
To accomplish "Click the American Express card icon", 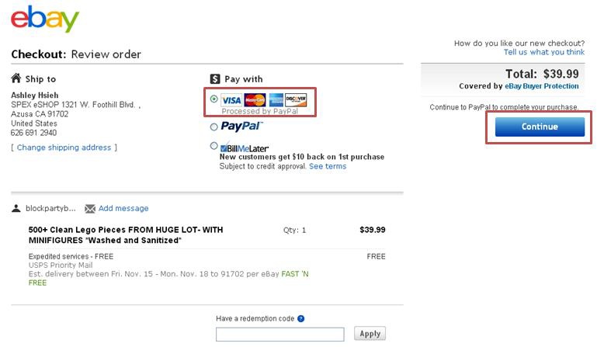I will point(276,100).
